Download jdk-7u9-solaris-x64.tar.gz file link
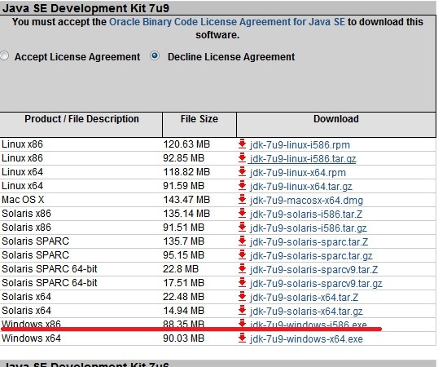This screenshot has width=447, height=367. click(306, 311)
